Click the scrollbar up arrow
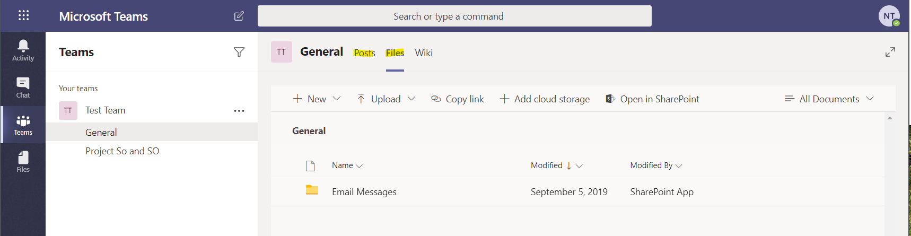 pyautogui.click(x=890, y=118)
